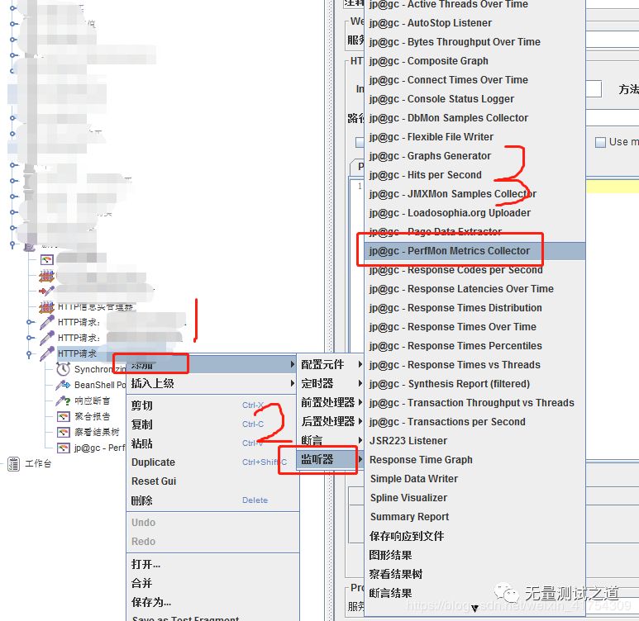Viewport: 639px width, 621px height.
Task: Open the 后置处理器 submenu
Action: [x=331, y=421]
